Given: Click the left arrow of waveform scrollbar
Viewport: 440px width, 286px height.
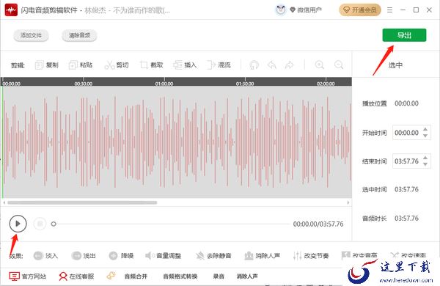Looking at the screenshot, I should pos(4,202).
